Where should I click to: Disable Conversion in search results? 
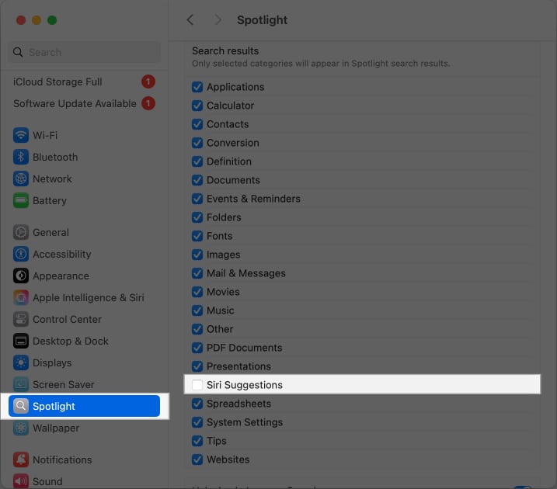[x=197, y=143]
